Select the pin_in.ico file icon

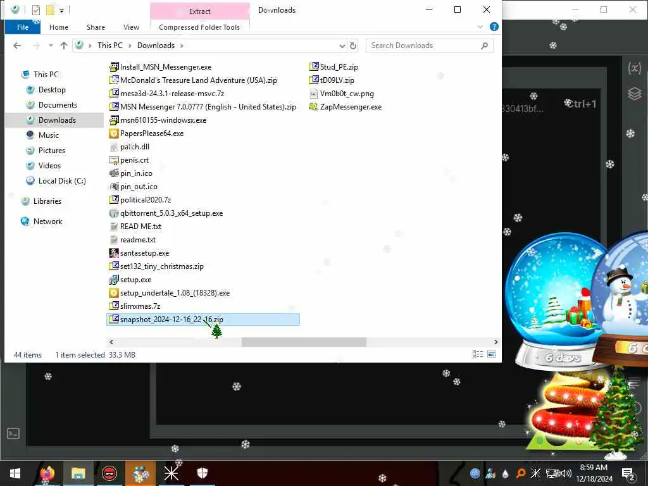tap(114, 173)
